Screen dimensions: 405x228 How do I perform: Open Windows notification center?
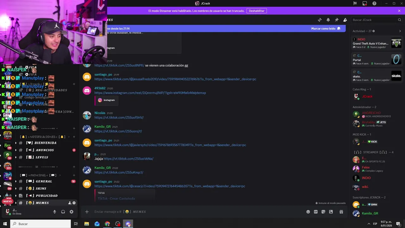[398, 224]
